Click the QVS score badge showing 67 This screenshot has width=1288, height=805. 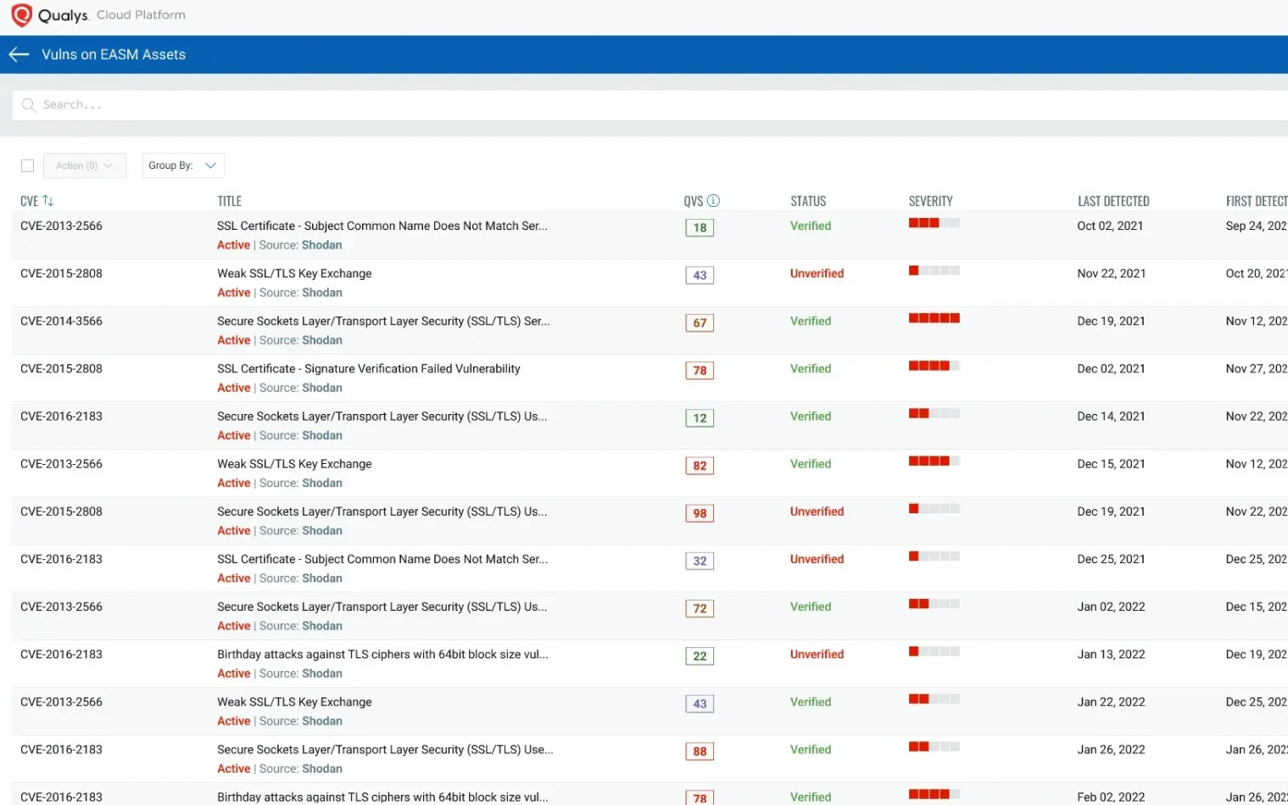(700, 323)
